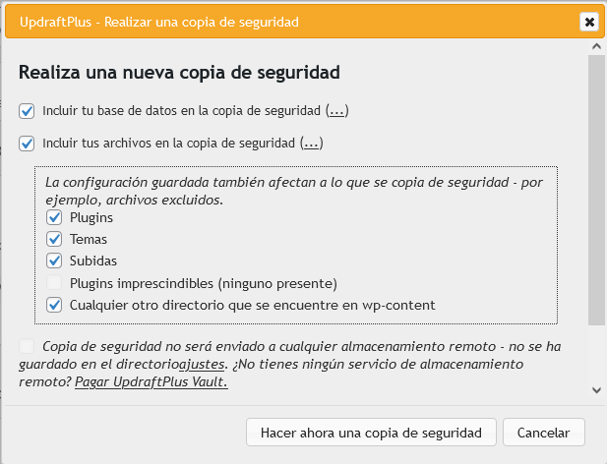Follow the Pagar UpdraftPlus Vault link
This screenshot has height=464, width=607.
coord(151,382)
